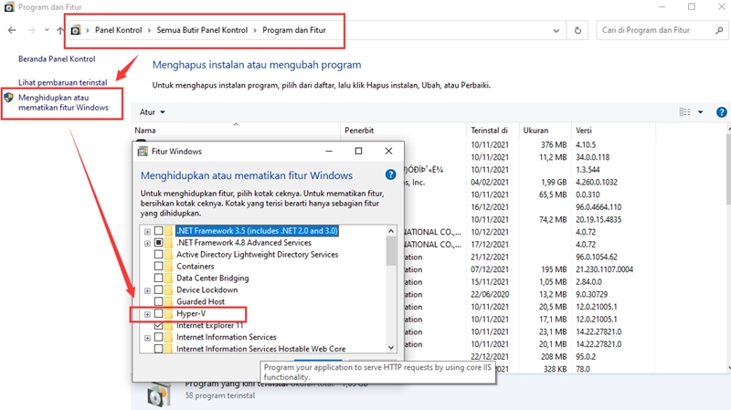Image resolution: width=731 pixels, height=410 pixels.
Task: Click the Refresh button in address bar
Action: tap(577, 31)
